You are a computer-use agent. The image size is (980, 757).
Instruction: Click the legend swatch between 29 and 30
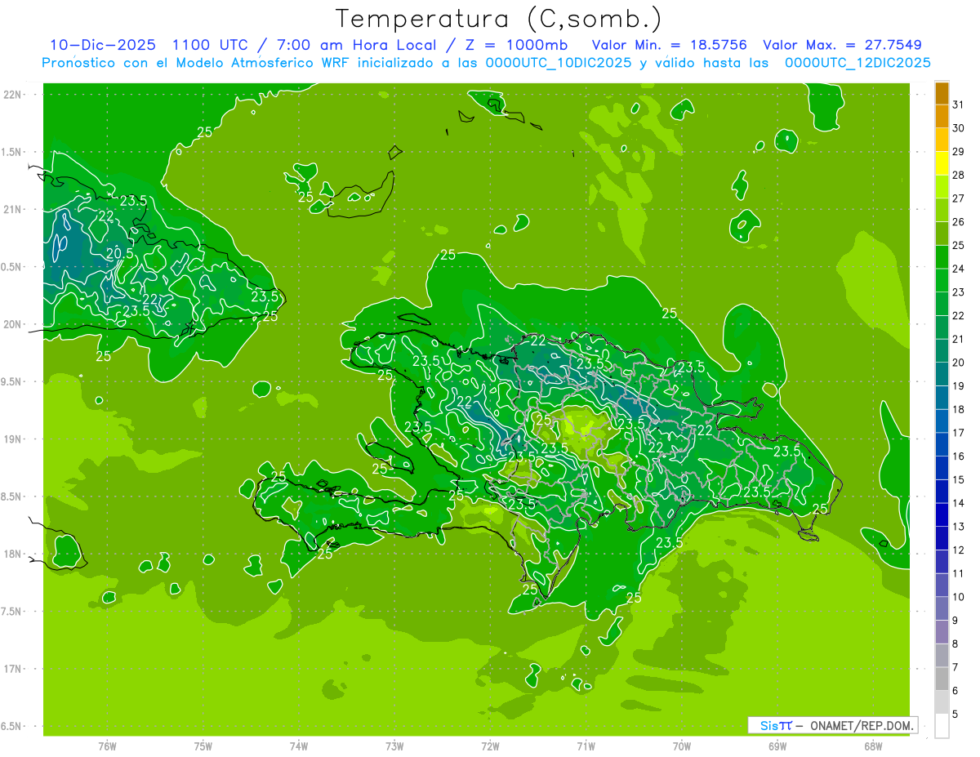pyautogui.click(x=942, y=140)
